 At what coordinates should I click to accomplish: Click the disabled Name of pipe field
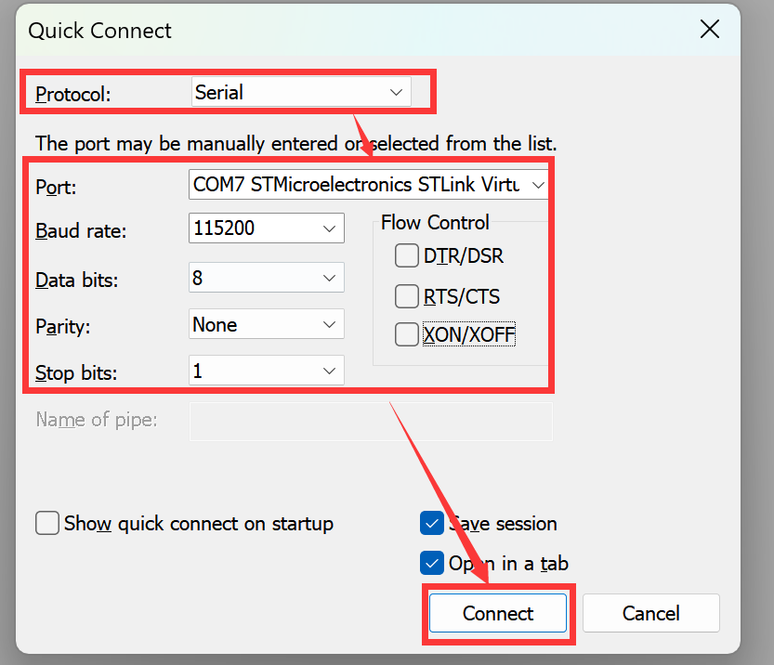point(371,422)
